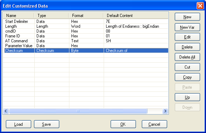This screenshot has height=133, width=206.
Task: Click the Type column header
Action: [51, 16]
